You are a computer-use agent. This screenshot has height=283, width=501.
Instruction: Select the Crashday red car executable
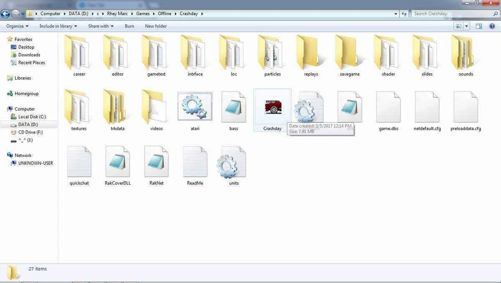(273, 110)
